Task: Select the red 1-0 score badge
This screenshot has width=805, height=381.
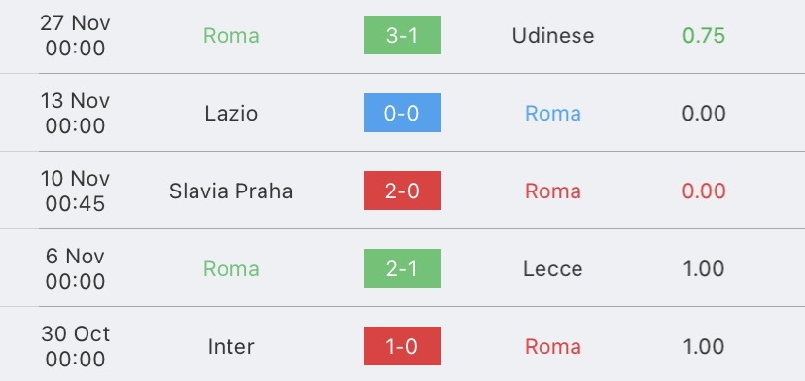Action: [x=402, y=346]
